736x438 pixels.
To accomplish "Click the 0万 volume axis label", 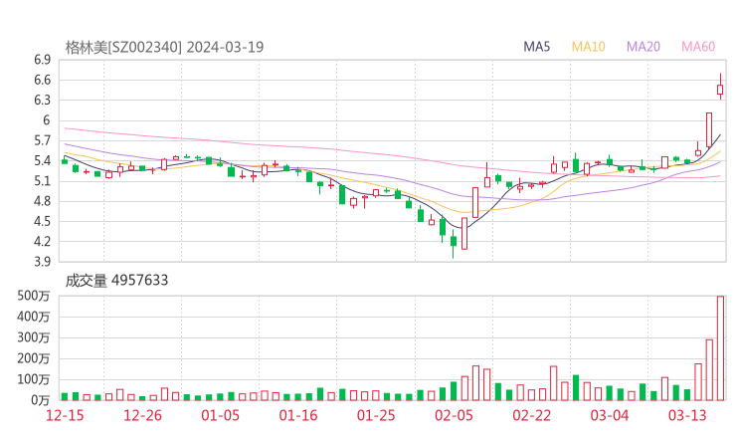I will click(x=41, y=400).
